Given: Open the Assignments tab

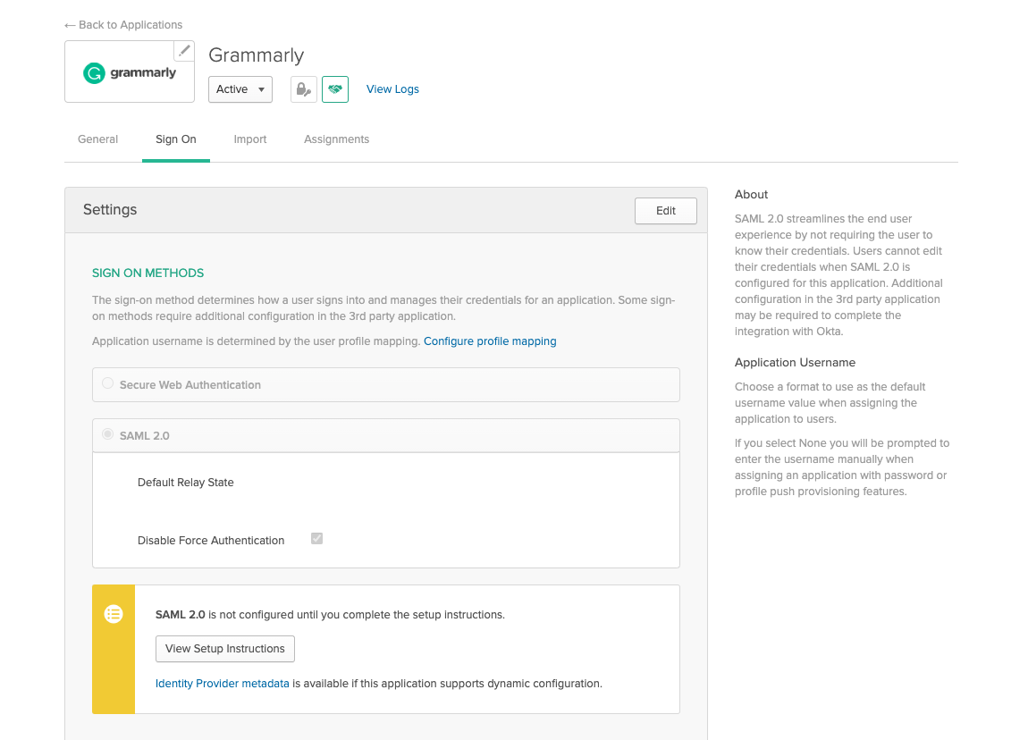Looking at the screenshot, I should point(336,139).
